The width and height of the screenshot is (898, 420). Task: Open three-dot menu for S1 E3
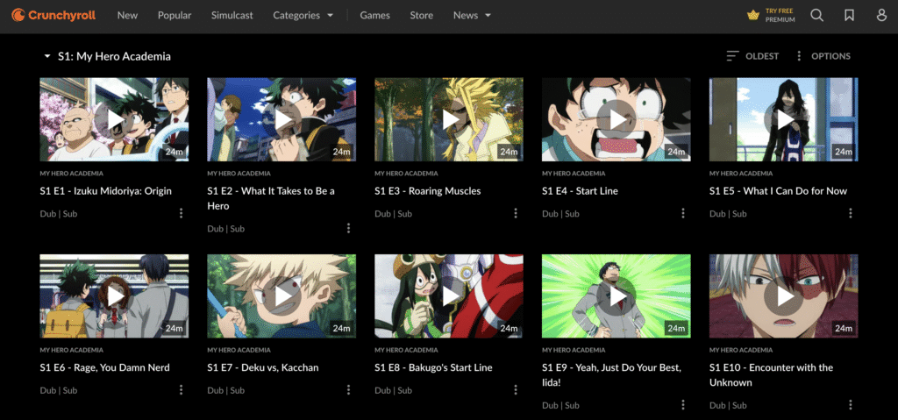coord(516,213)
